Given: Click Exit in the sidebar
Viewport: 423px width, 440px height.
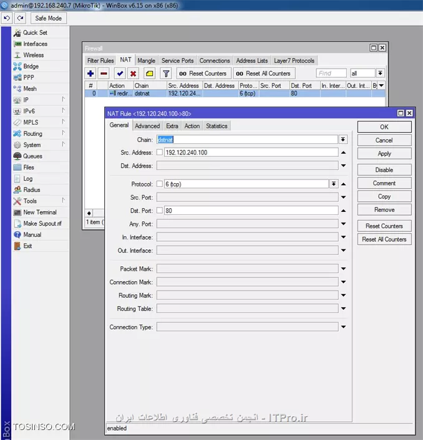Looking at the screenshot, I should (x=27, y=246).
